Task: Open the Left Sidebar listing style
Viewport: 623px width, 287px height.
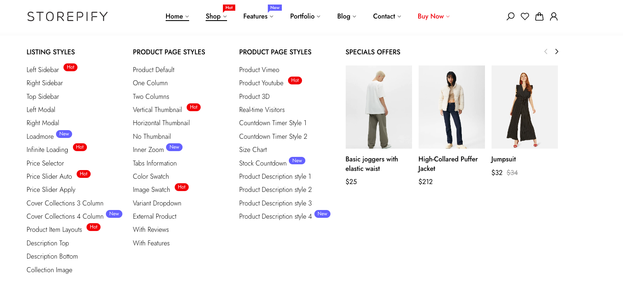Action: 43,70
